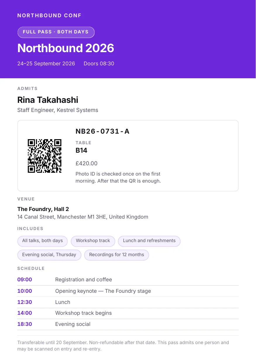Viewport: 256px width, 364px height.
Task: Click venue name 'The Foundry, Hall 2'
Action: click(43, 209)
